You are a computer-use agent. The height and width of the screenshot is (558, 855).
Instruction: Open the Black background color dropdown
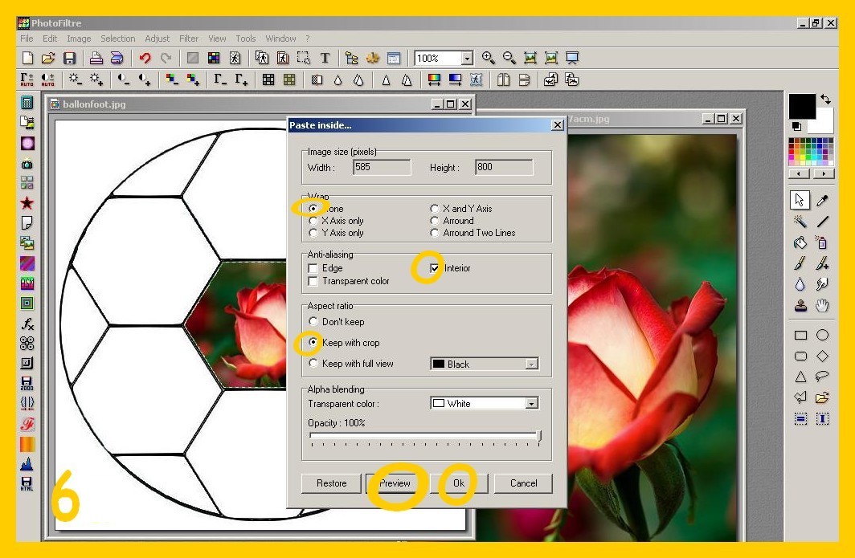[530, 365]
